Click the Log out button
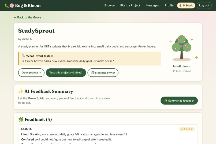This screenshot has height=144, width=216. [204, 6]
